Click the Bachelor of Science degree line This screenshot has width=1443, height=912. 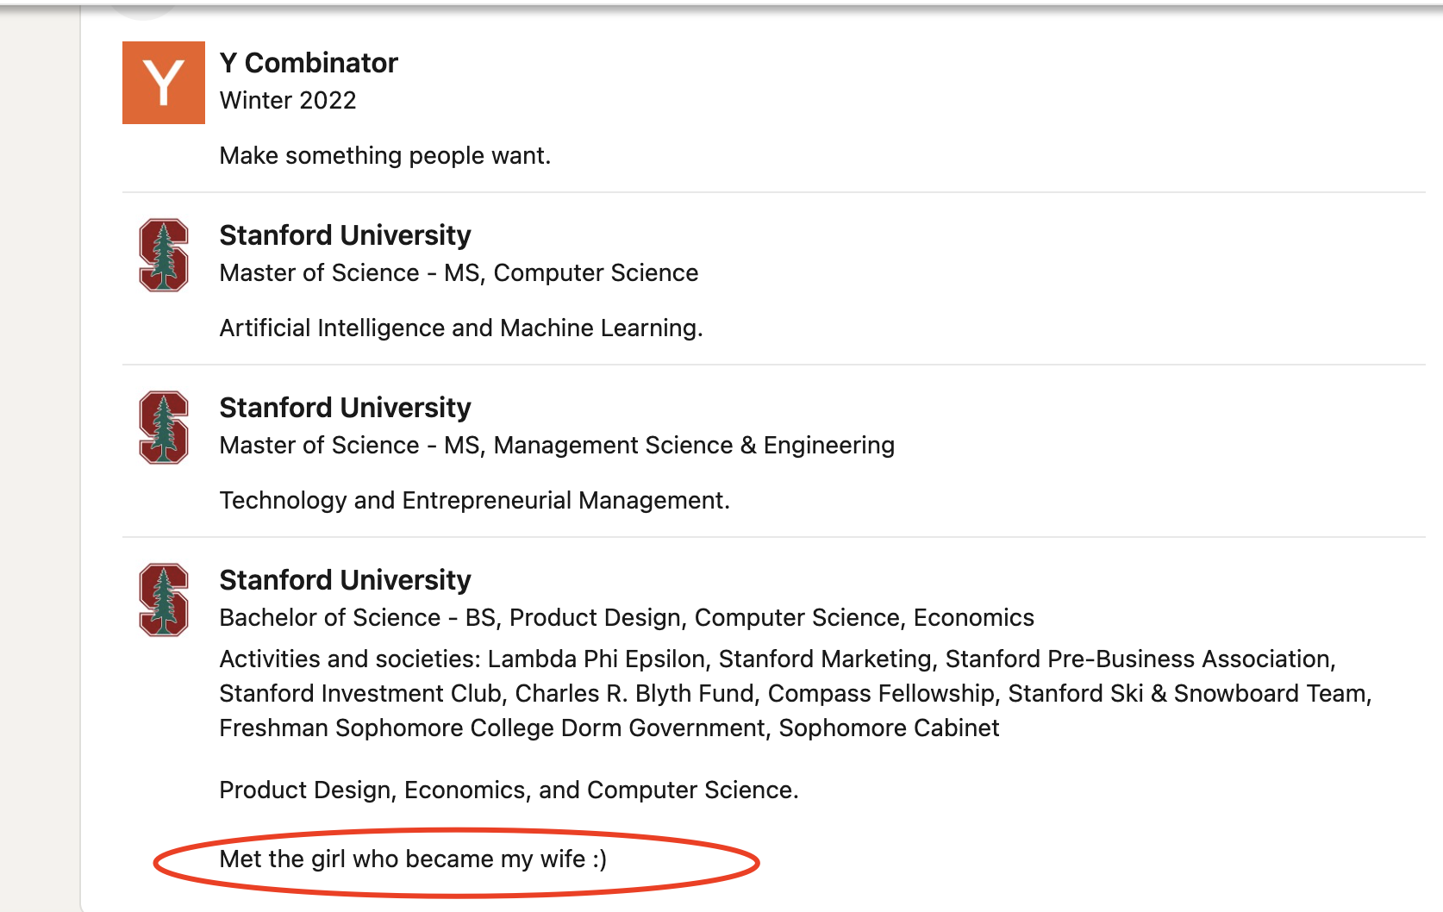pos(627,618)
